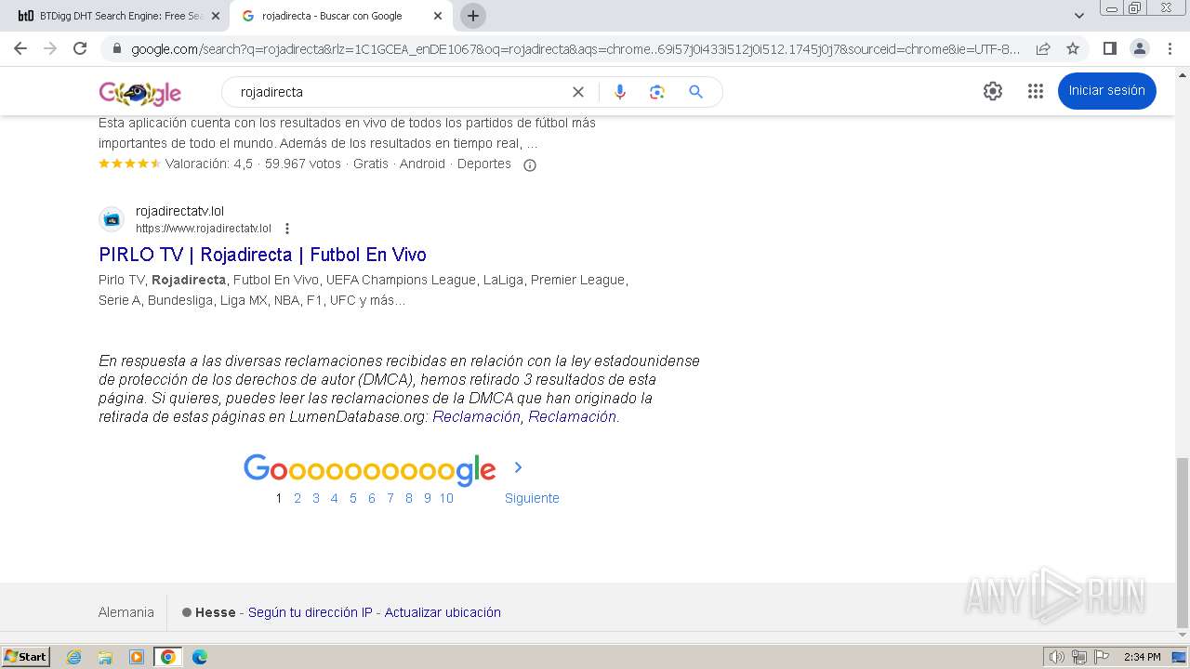Open second Reclamación DMCA link
Image resolution: width=1190 pixels, height=669 pixels.
[573, 417]
